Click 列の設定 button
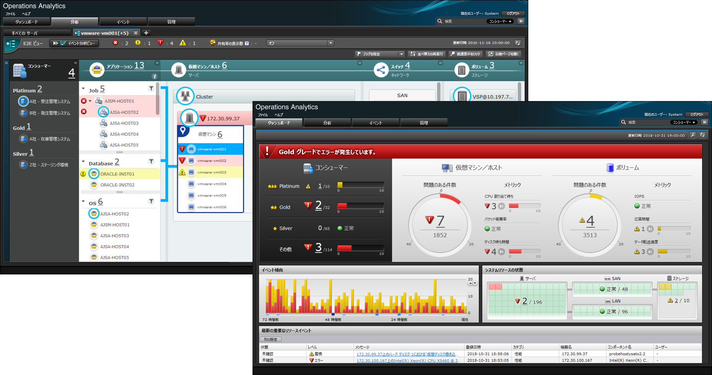 (x=271, y=339)
